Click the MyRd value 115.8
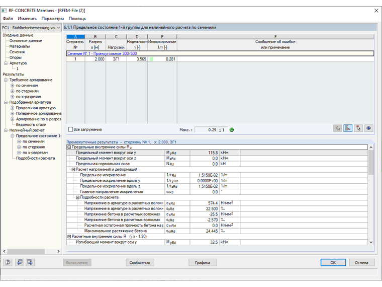This screenshot has height=287, width=382. point(205,153)
